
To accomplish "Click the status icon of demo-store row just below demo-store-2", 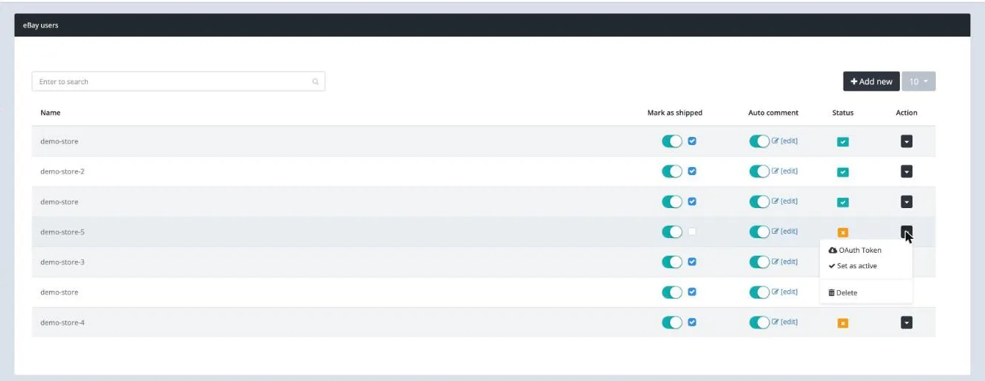I will pyautogui.click(x=843, y=202).
